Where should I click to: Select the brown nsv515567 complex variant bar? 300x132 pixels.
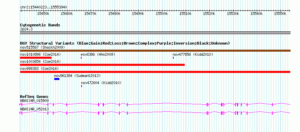pos(155,51)
